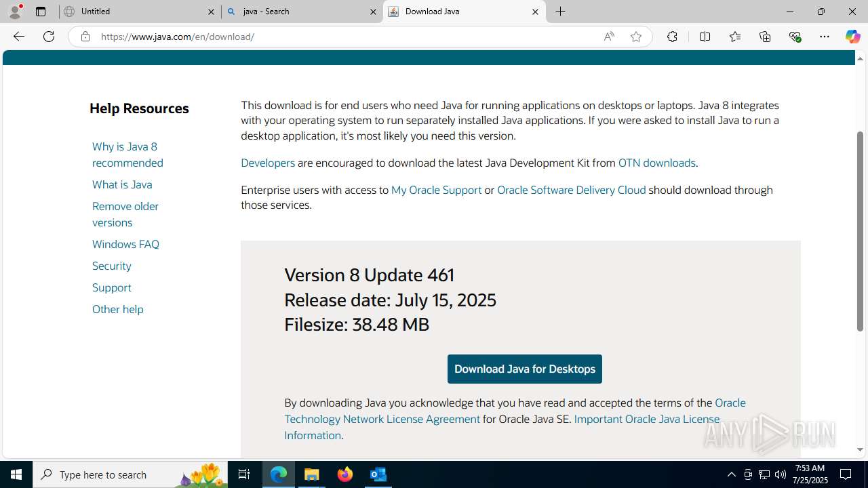Switch to the Untitled tab

tap(140, 12)
